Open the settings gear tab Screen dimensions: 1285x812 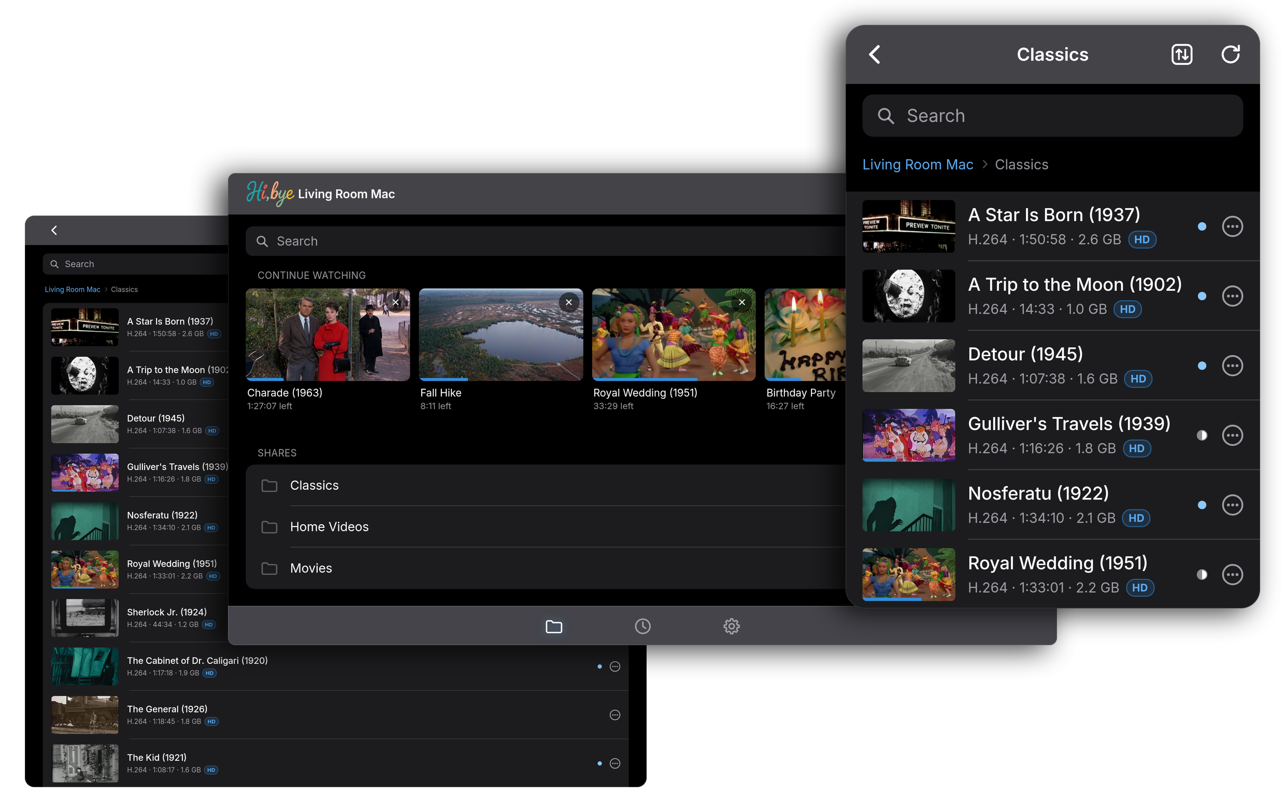point(732,626)
